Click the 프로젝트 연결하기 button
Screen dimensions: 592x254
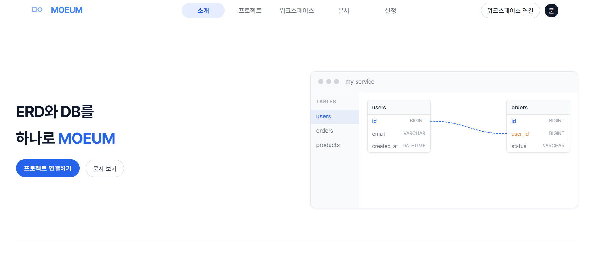48,168
